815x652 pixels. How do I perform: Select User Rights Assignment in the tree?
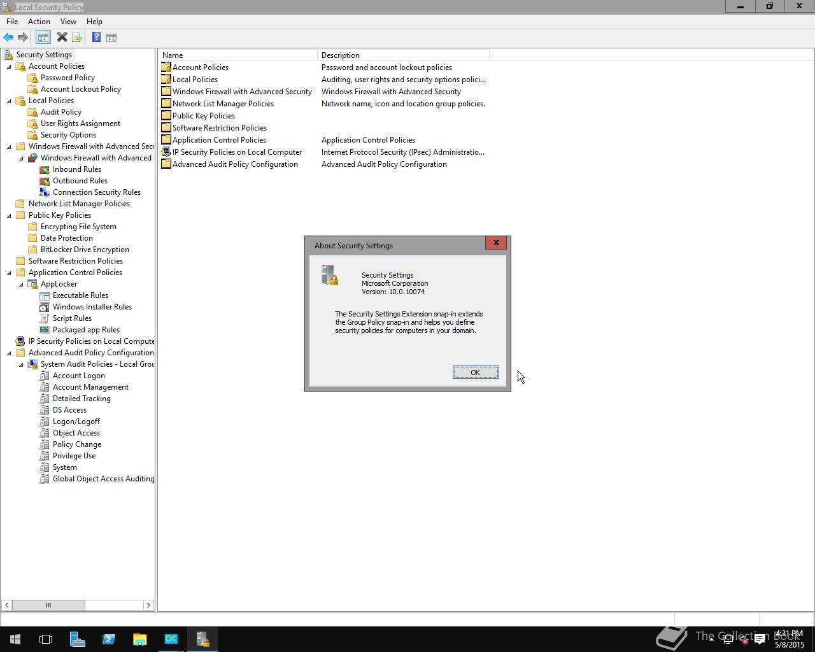(x=80, y=124)
